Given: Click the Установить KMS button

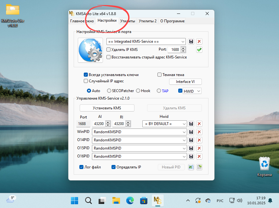Looking at the screenshot, I should (x=107, y=108).
